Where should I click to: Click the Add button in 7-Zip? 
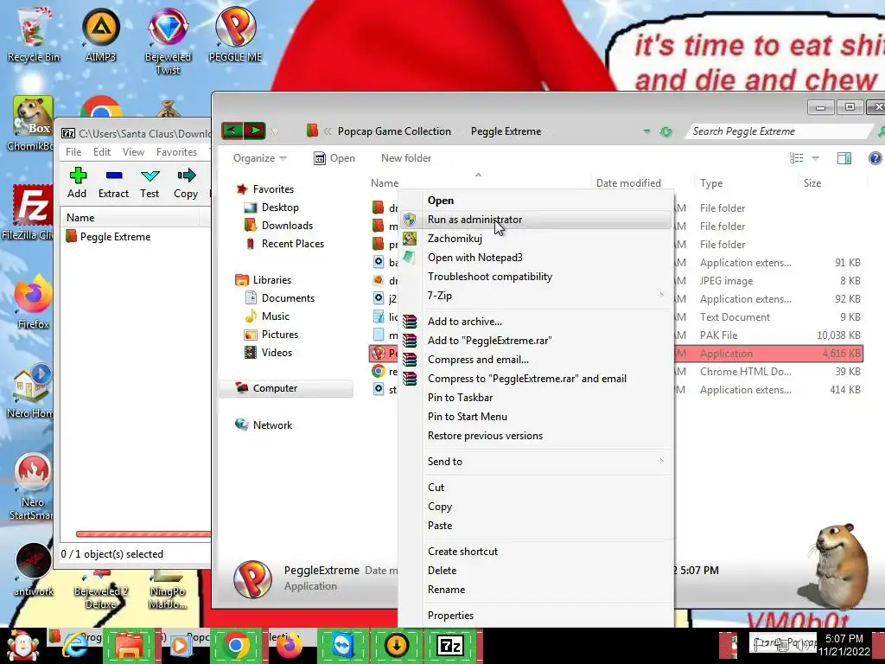coord(77,183)
